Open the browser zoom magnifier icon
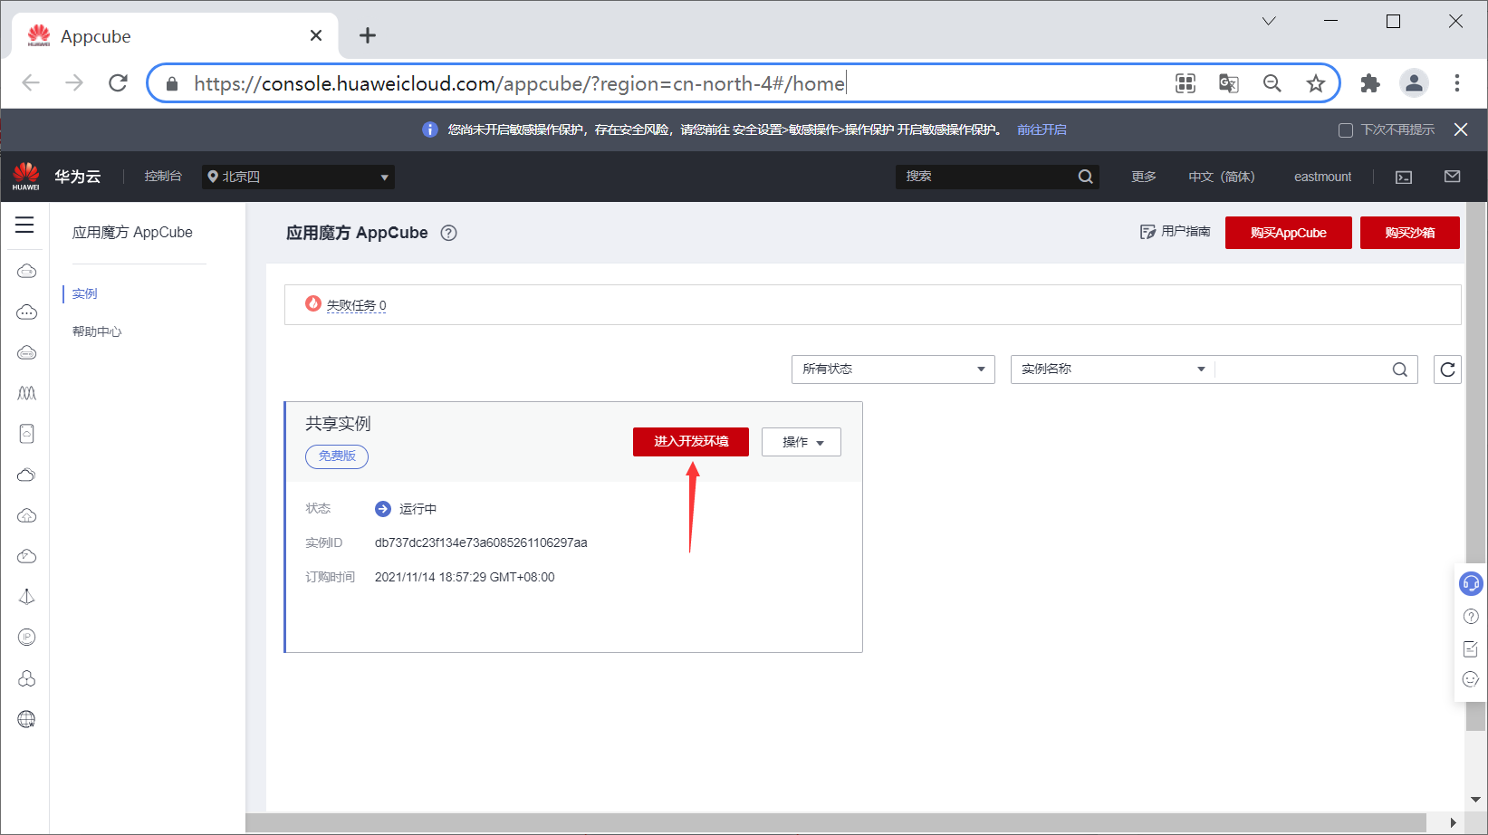1488x835 pixels. point(1272,83)
